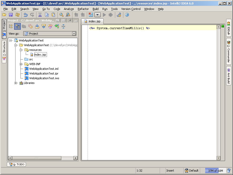Viewport: 233px width, 175px height.
Task: Click the project tree horizontal scrollbar thumb
Action: point(37,158)
